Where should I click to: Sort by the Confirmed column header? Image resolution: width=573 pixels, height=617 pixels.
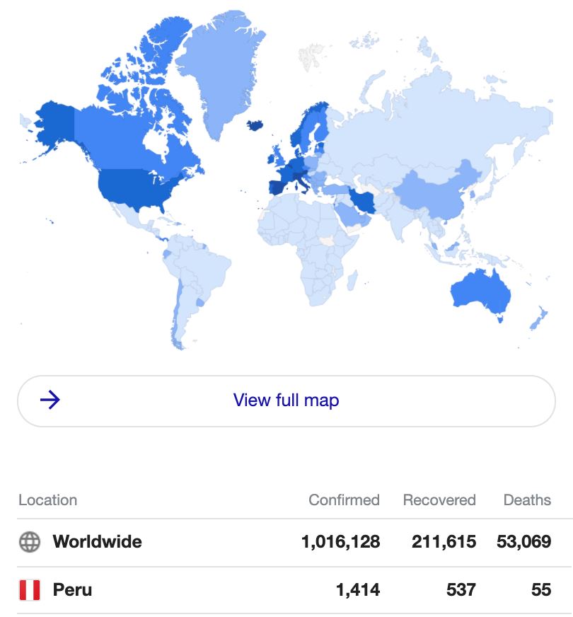click(x=344, y=500)
